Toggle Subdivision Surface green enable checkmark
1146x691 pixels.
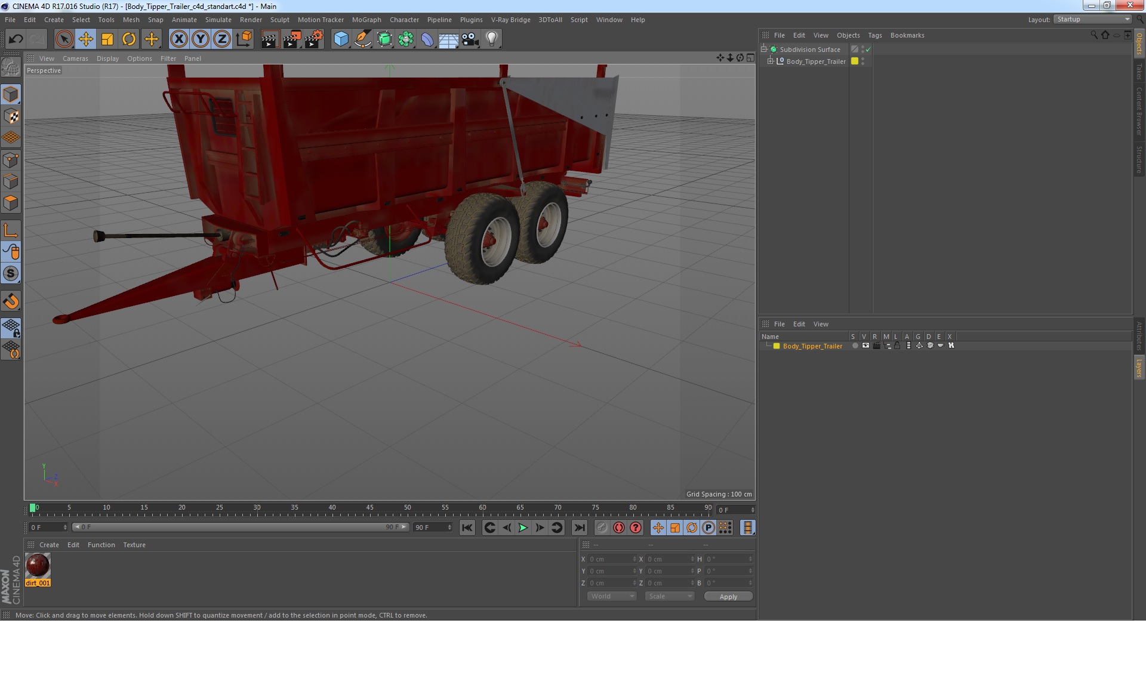(x=868, y=50)
